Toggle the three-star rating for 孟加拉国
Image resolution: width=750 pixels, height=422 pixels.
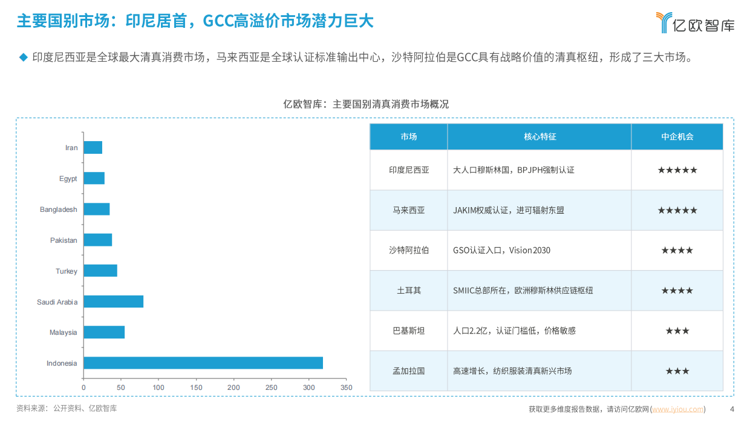[677, 371]
